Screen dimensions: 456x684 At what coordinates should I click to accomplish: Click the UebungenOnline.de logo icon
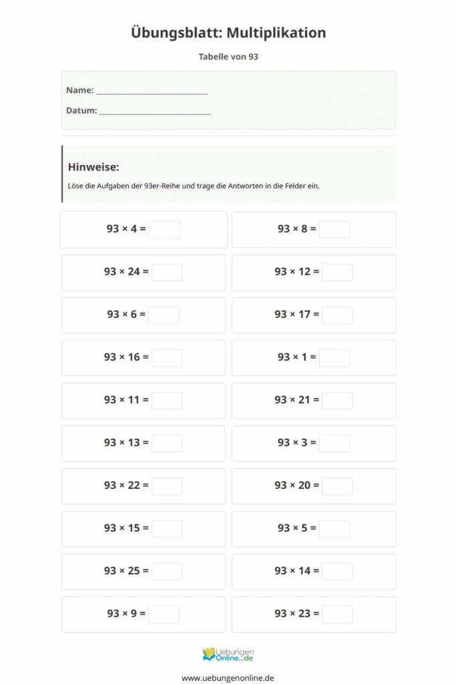228,654
